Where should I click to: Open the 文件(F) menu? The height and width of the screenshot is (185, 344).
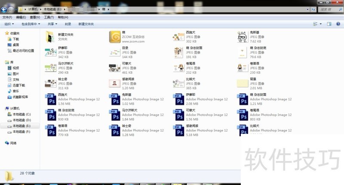(x=7, y=17)
